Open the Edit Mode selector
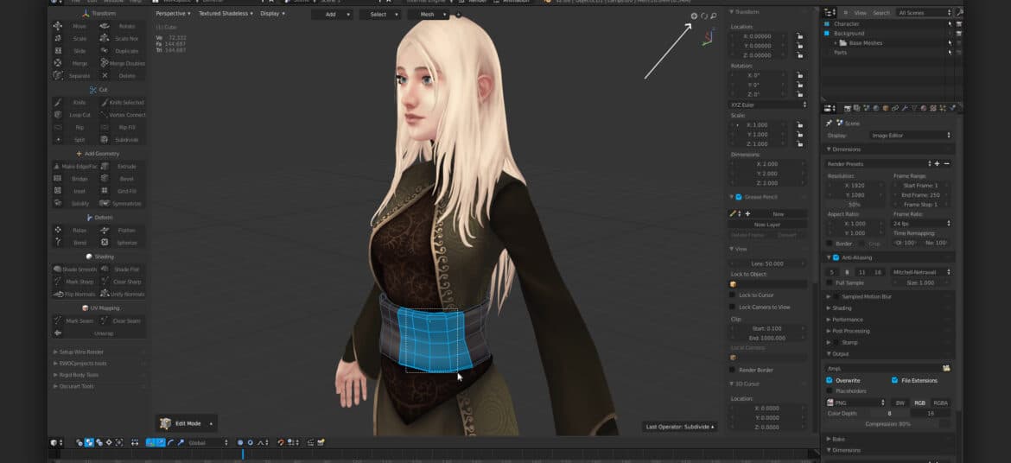The image size is (1011, 463). click(x=187, y=423)
